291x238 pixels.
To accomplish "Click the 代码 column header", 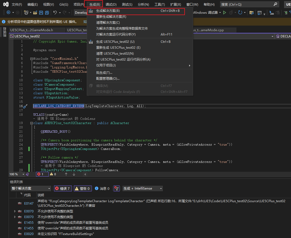I will 27,195.
